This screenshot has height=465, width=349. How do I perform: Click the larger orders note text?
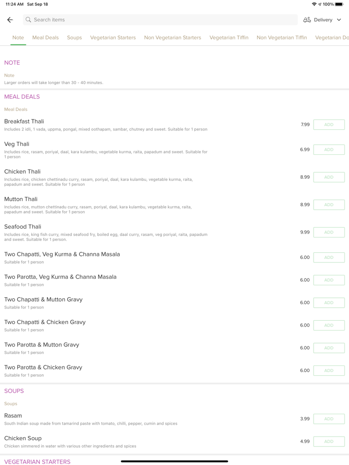coord(54,83)
